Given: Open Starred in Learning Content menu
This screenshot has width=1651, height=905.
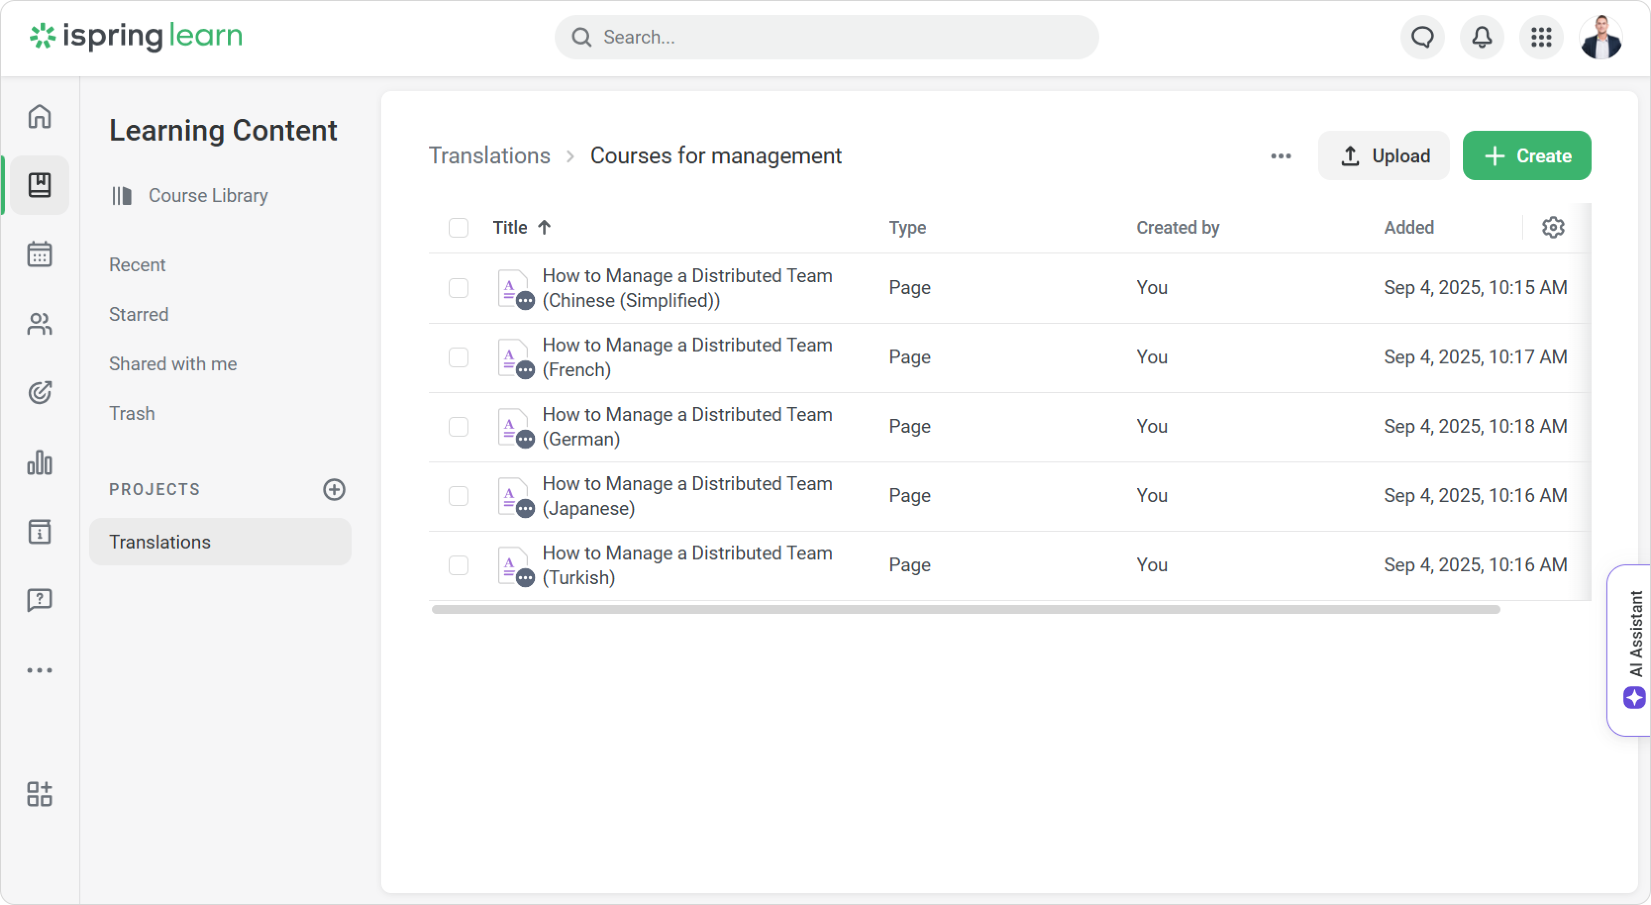Looking at the screenshot, I should [x=139, y=314].
